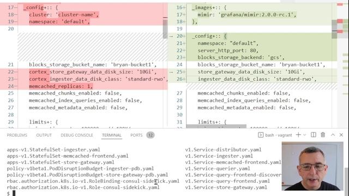The height and width of the screenshot is (196, 349).
Task: Click left 'limits+: {' line 29
Action: pyautogui.click(x=44, y=122)
